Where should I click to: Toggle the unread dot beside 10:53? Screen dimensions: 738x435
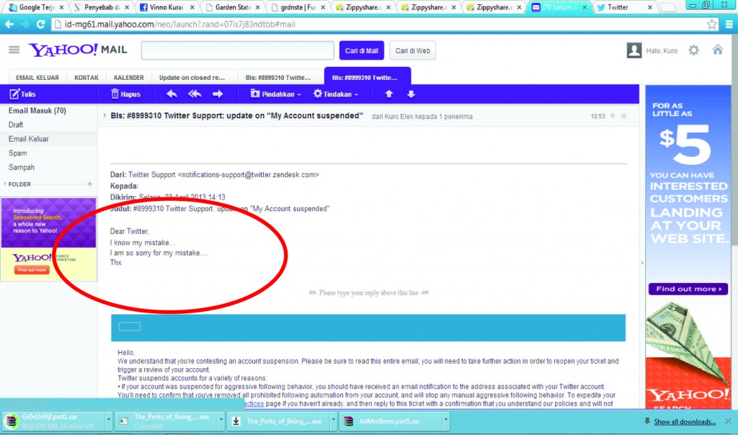613,116
